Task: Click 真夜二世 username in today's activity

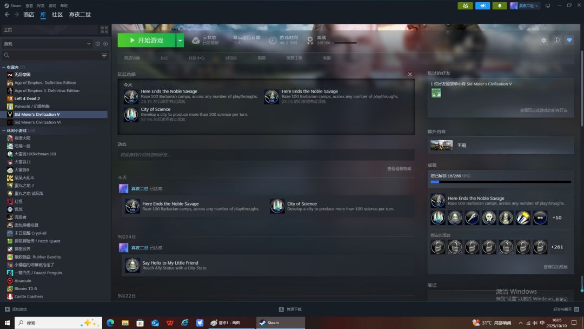Action: (140, 188)
